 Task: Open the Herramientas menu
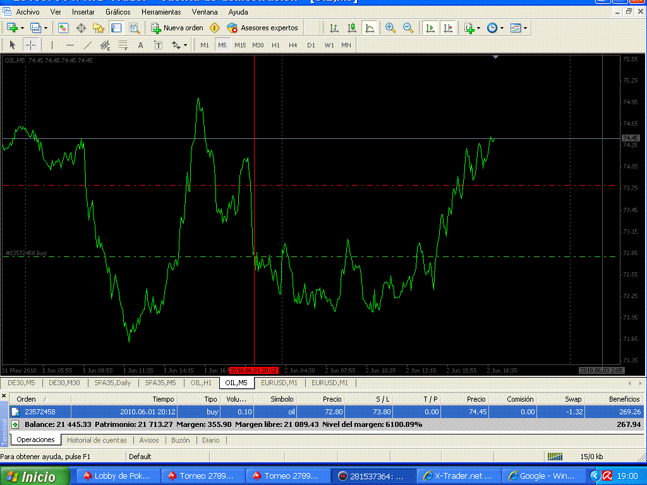coord(160,12)
